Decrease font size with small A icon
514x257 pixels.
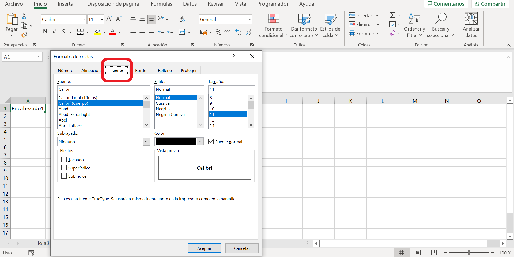click(x=119, y=18)
